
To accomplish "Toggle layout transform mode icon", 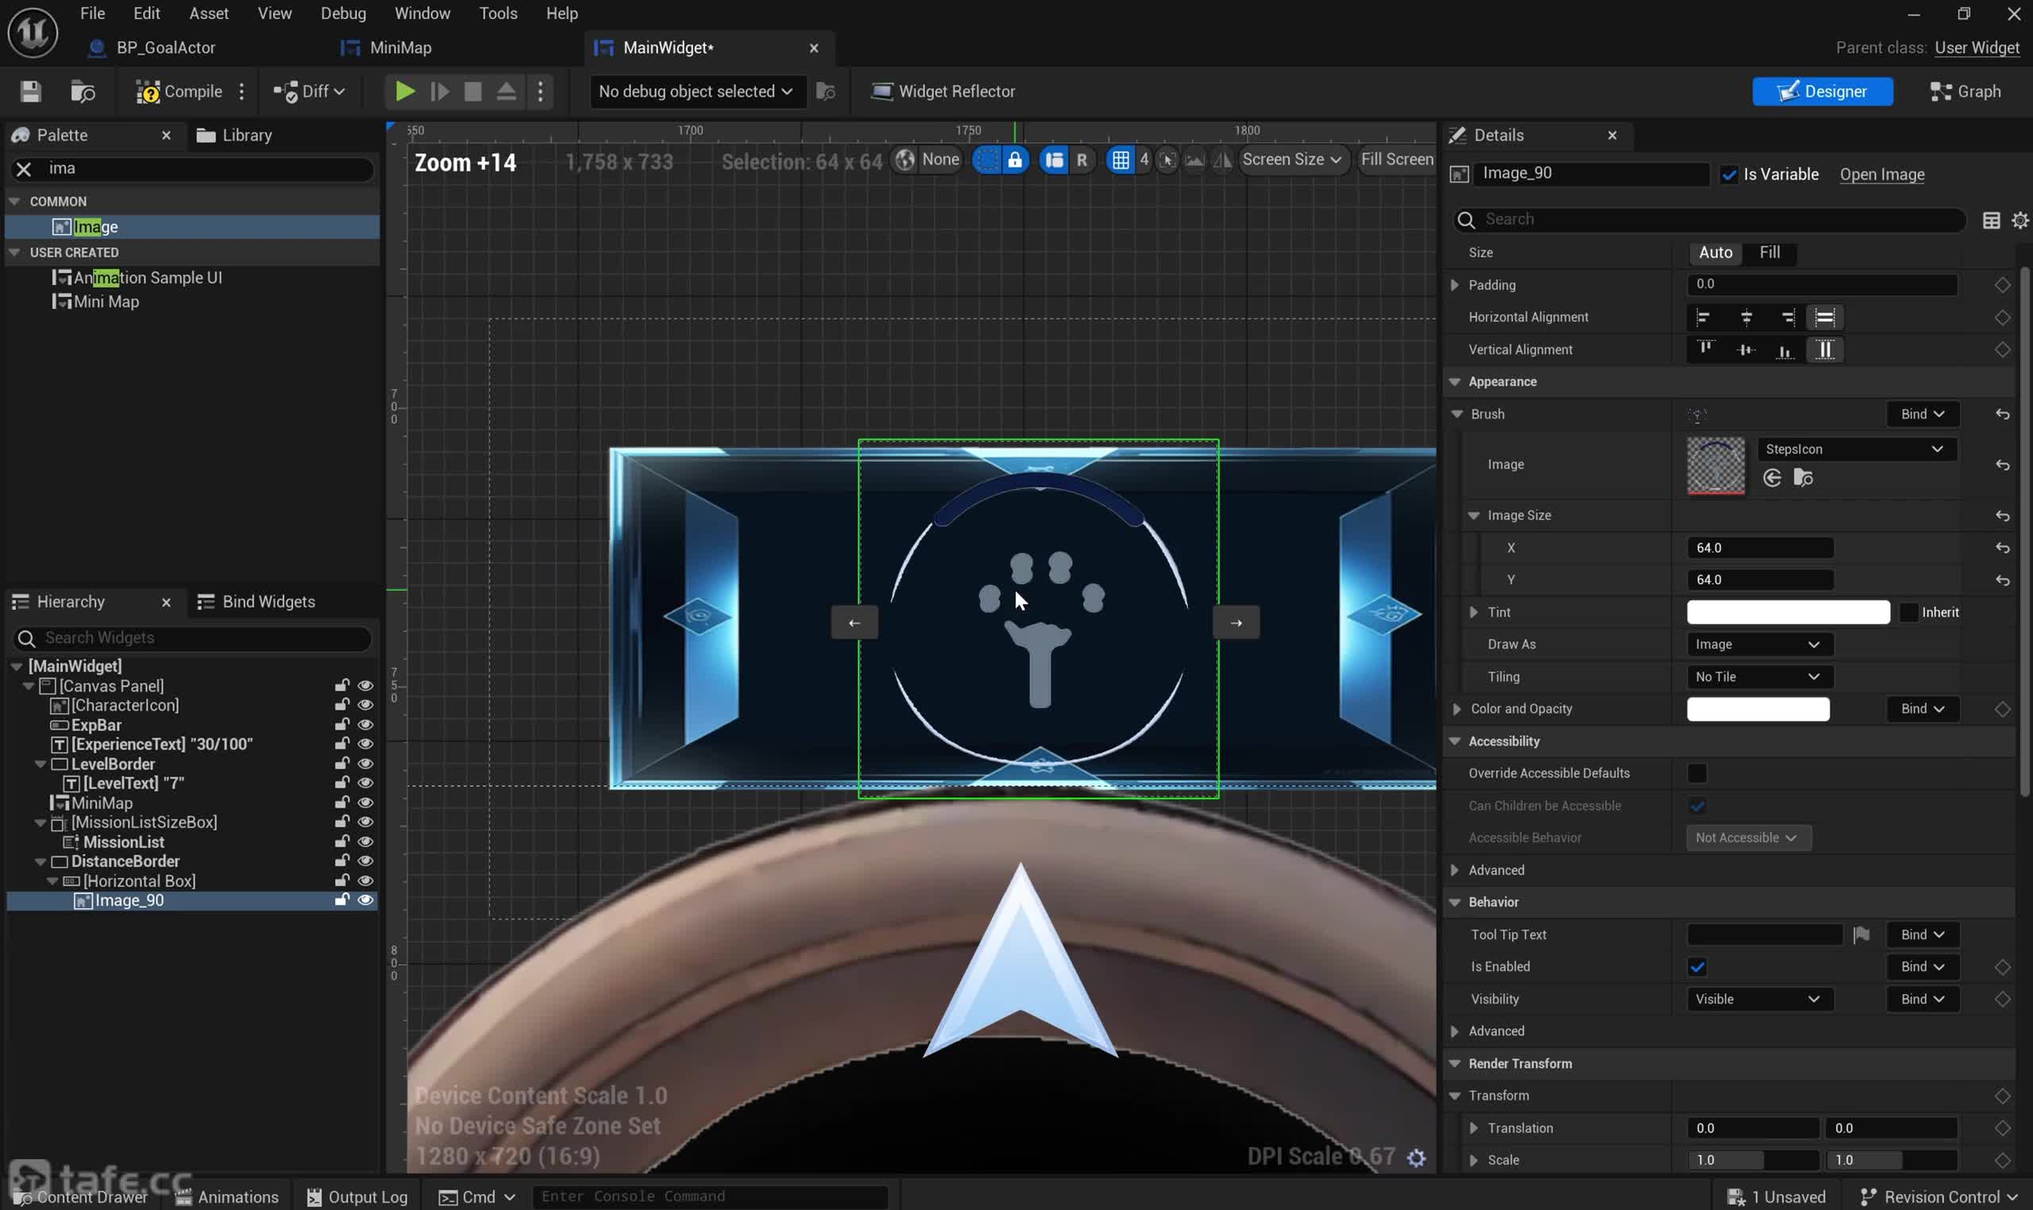I will (1054, 160).
